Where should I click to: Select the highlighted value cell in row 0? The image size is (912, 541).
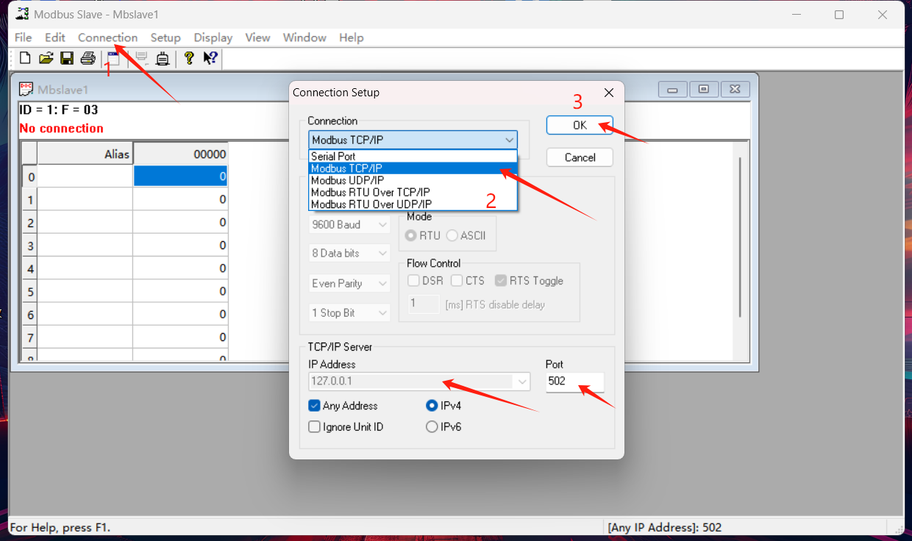pyautogui.click(x=181, y=176)
